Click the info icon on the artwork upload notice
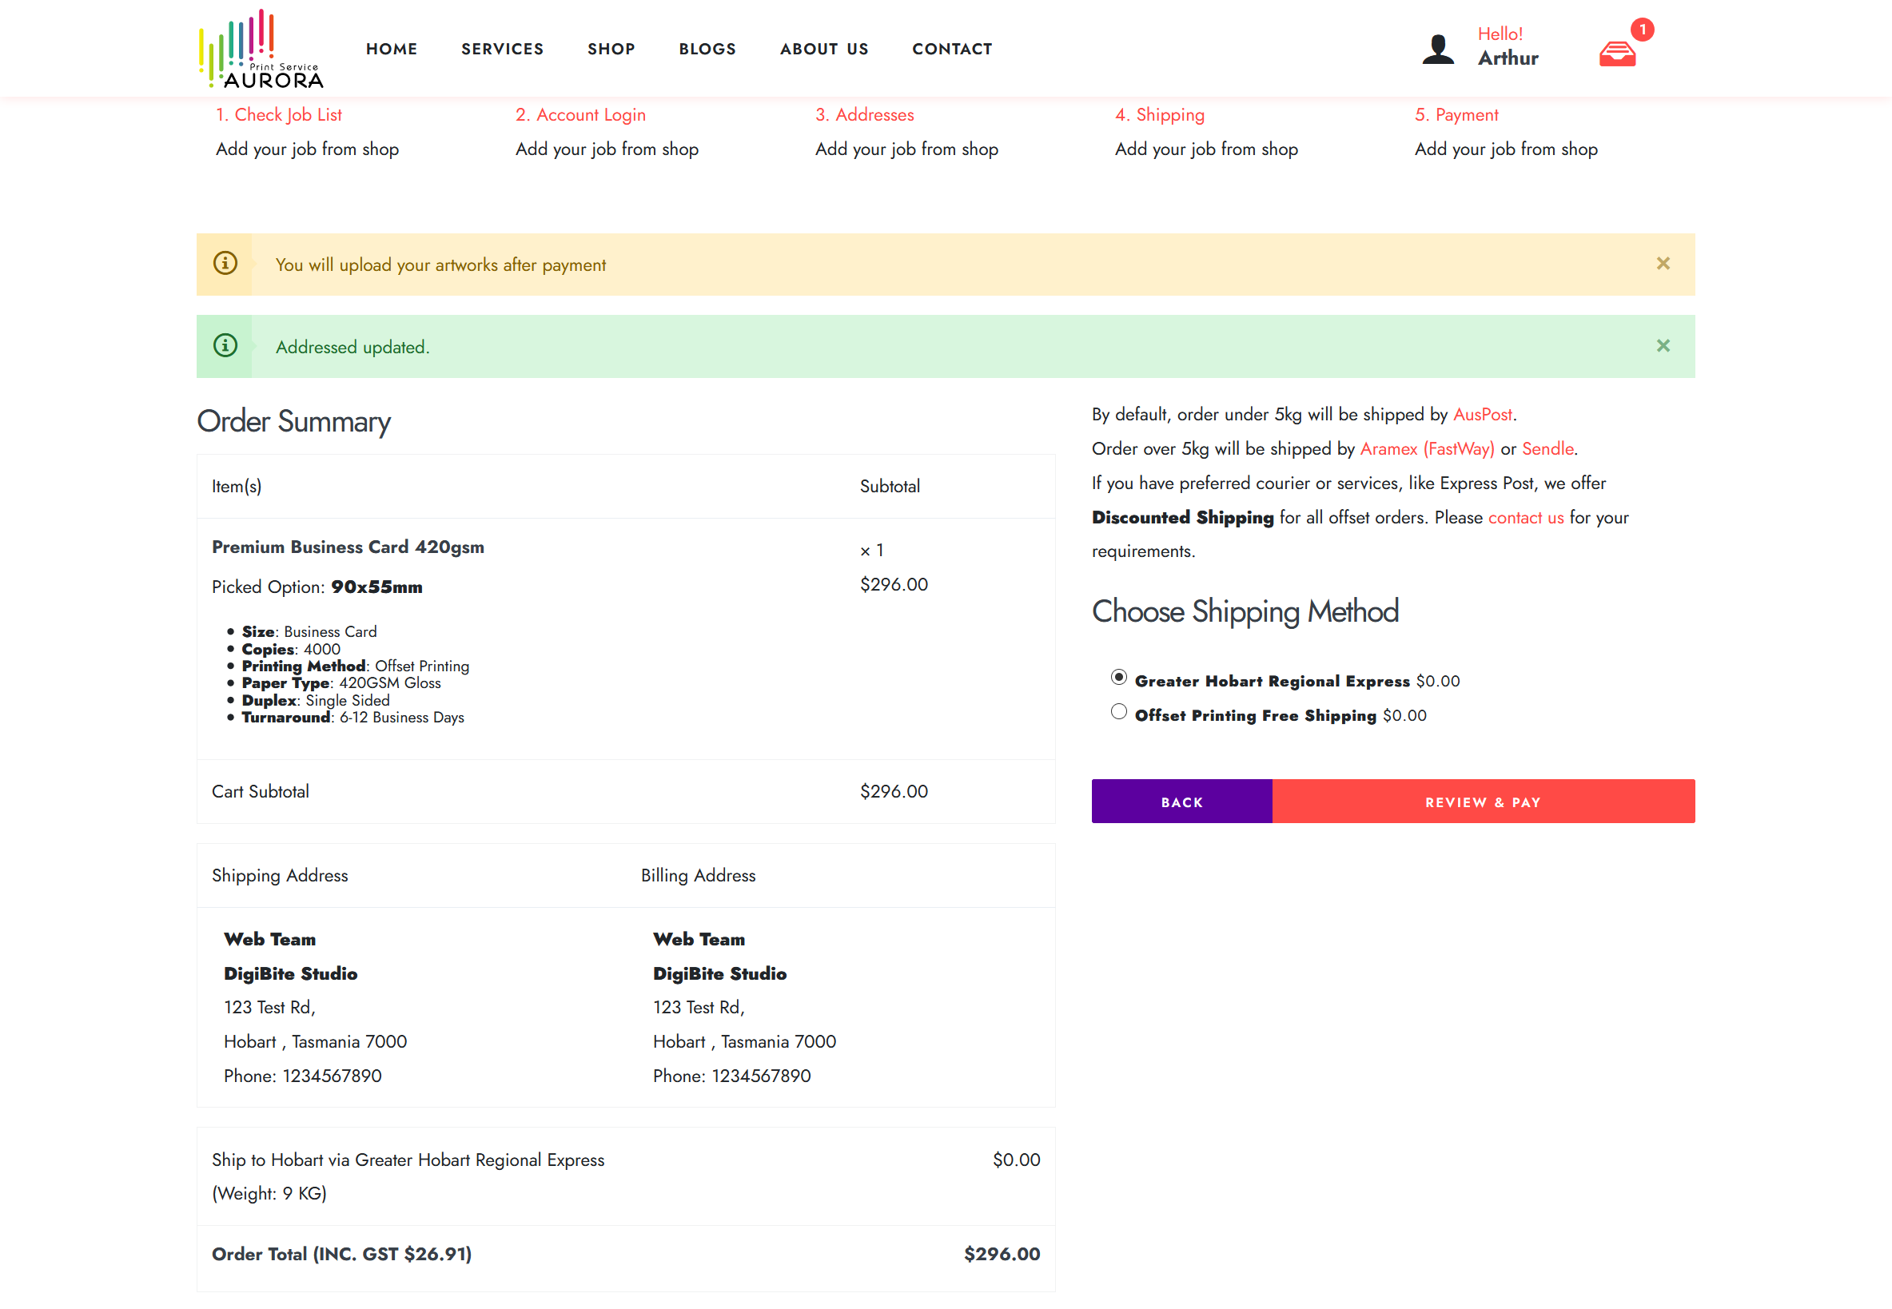The image size is (1892, 1309). [x=225, y=263]
